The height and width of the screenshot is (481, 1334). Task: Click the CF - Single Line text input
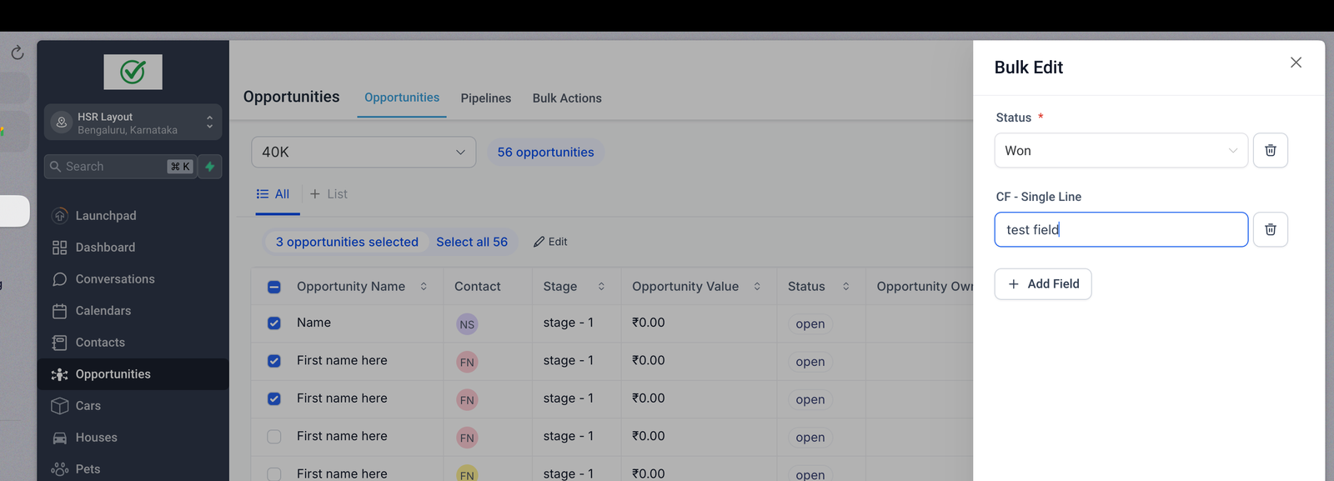click(1121, 230)
